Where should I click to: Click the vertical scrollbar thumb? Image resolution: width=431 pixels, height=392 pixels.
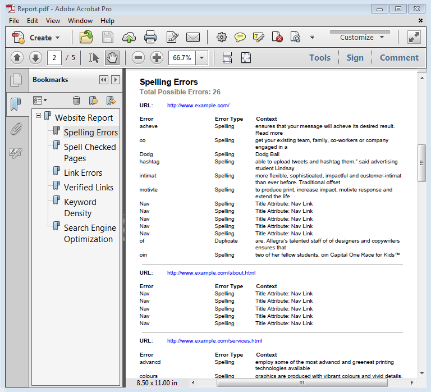click(421, 163)
